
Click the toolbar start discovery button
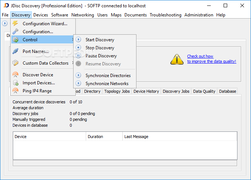(x=5, y=23)
